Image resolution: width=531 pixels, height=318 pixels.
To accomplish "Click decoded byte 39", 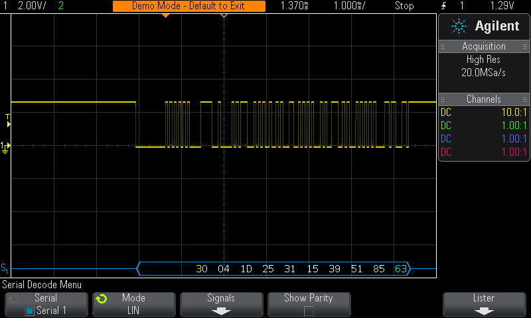I will click(x=335, y=269).
